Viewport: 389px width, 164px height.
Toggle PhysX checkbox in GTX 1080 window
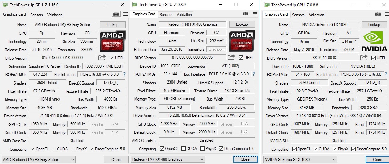tap(335, 149)
